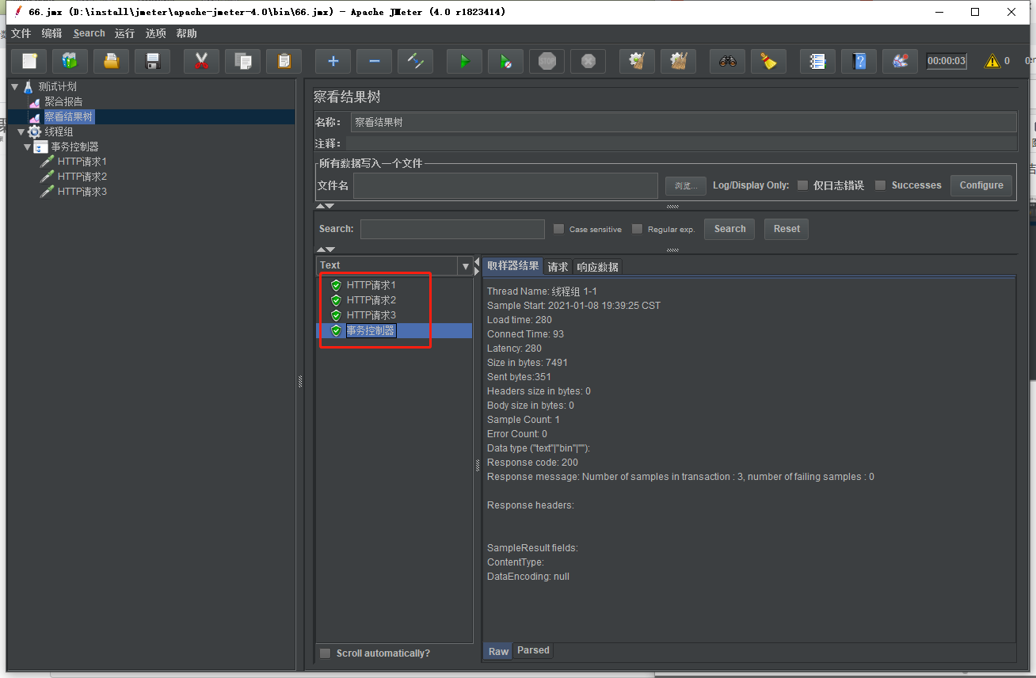The image size is (1036, 678).
Task: Select HTTP请求1 in left test tree
Action: pyautogui.click(x=82, y=162)
